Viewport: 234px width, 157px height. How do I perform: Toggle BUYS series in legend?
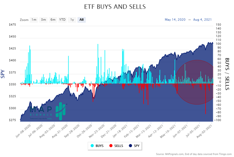(x=97, y=146)
